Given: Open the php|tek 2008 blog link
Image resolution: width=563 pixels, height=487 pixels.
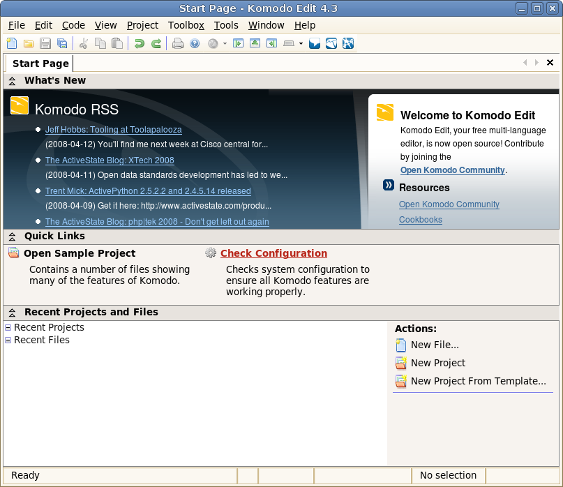Looking at the screenshot, I should tap(157, 222).
